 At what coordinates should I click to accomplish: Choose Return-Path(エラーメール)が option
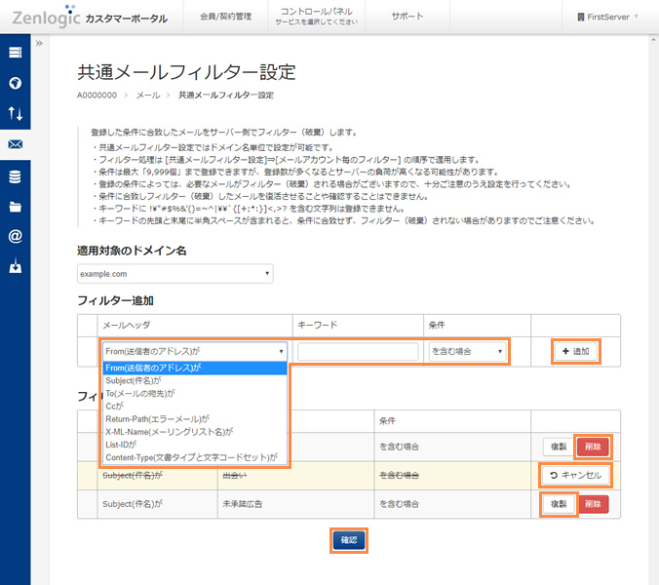pos(195,419)
